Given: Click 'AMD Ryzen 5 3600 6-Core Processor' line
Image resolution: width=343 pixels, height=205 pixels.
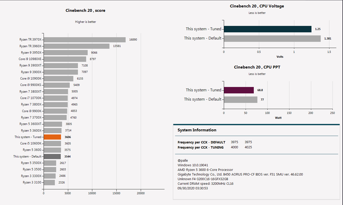Looking at the screenshot, I should [205, 170].
